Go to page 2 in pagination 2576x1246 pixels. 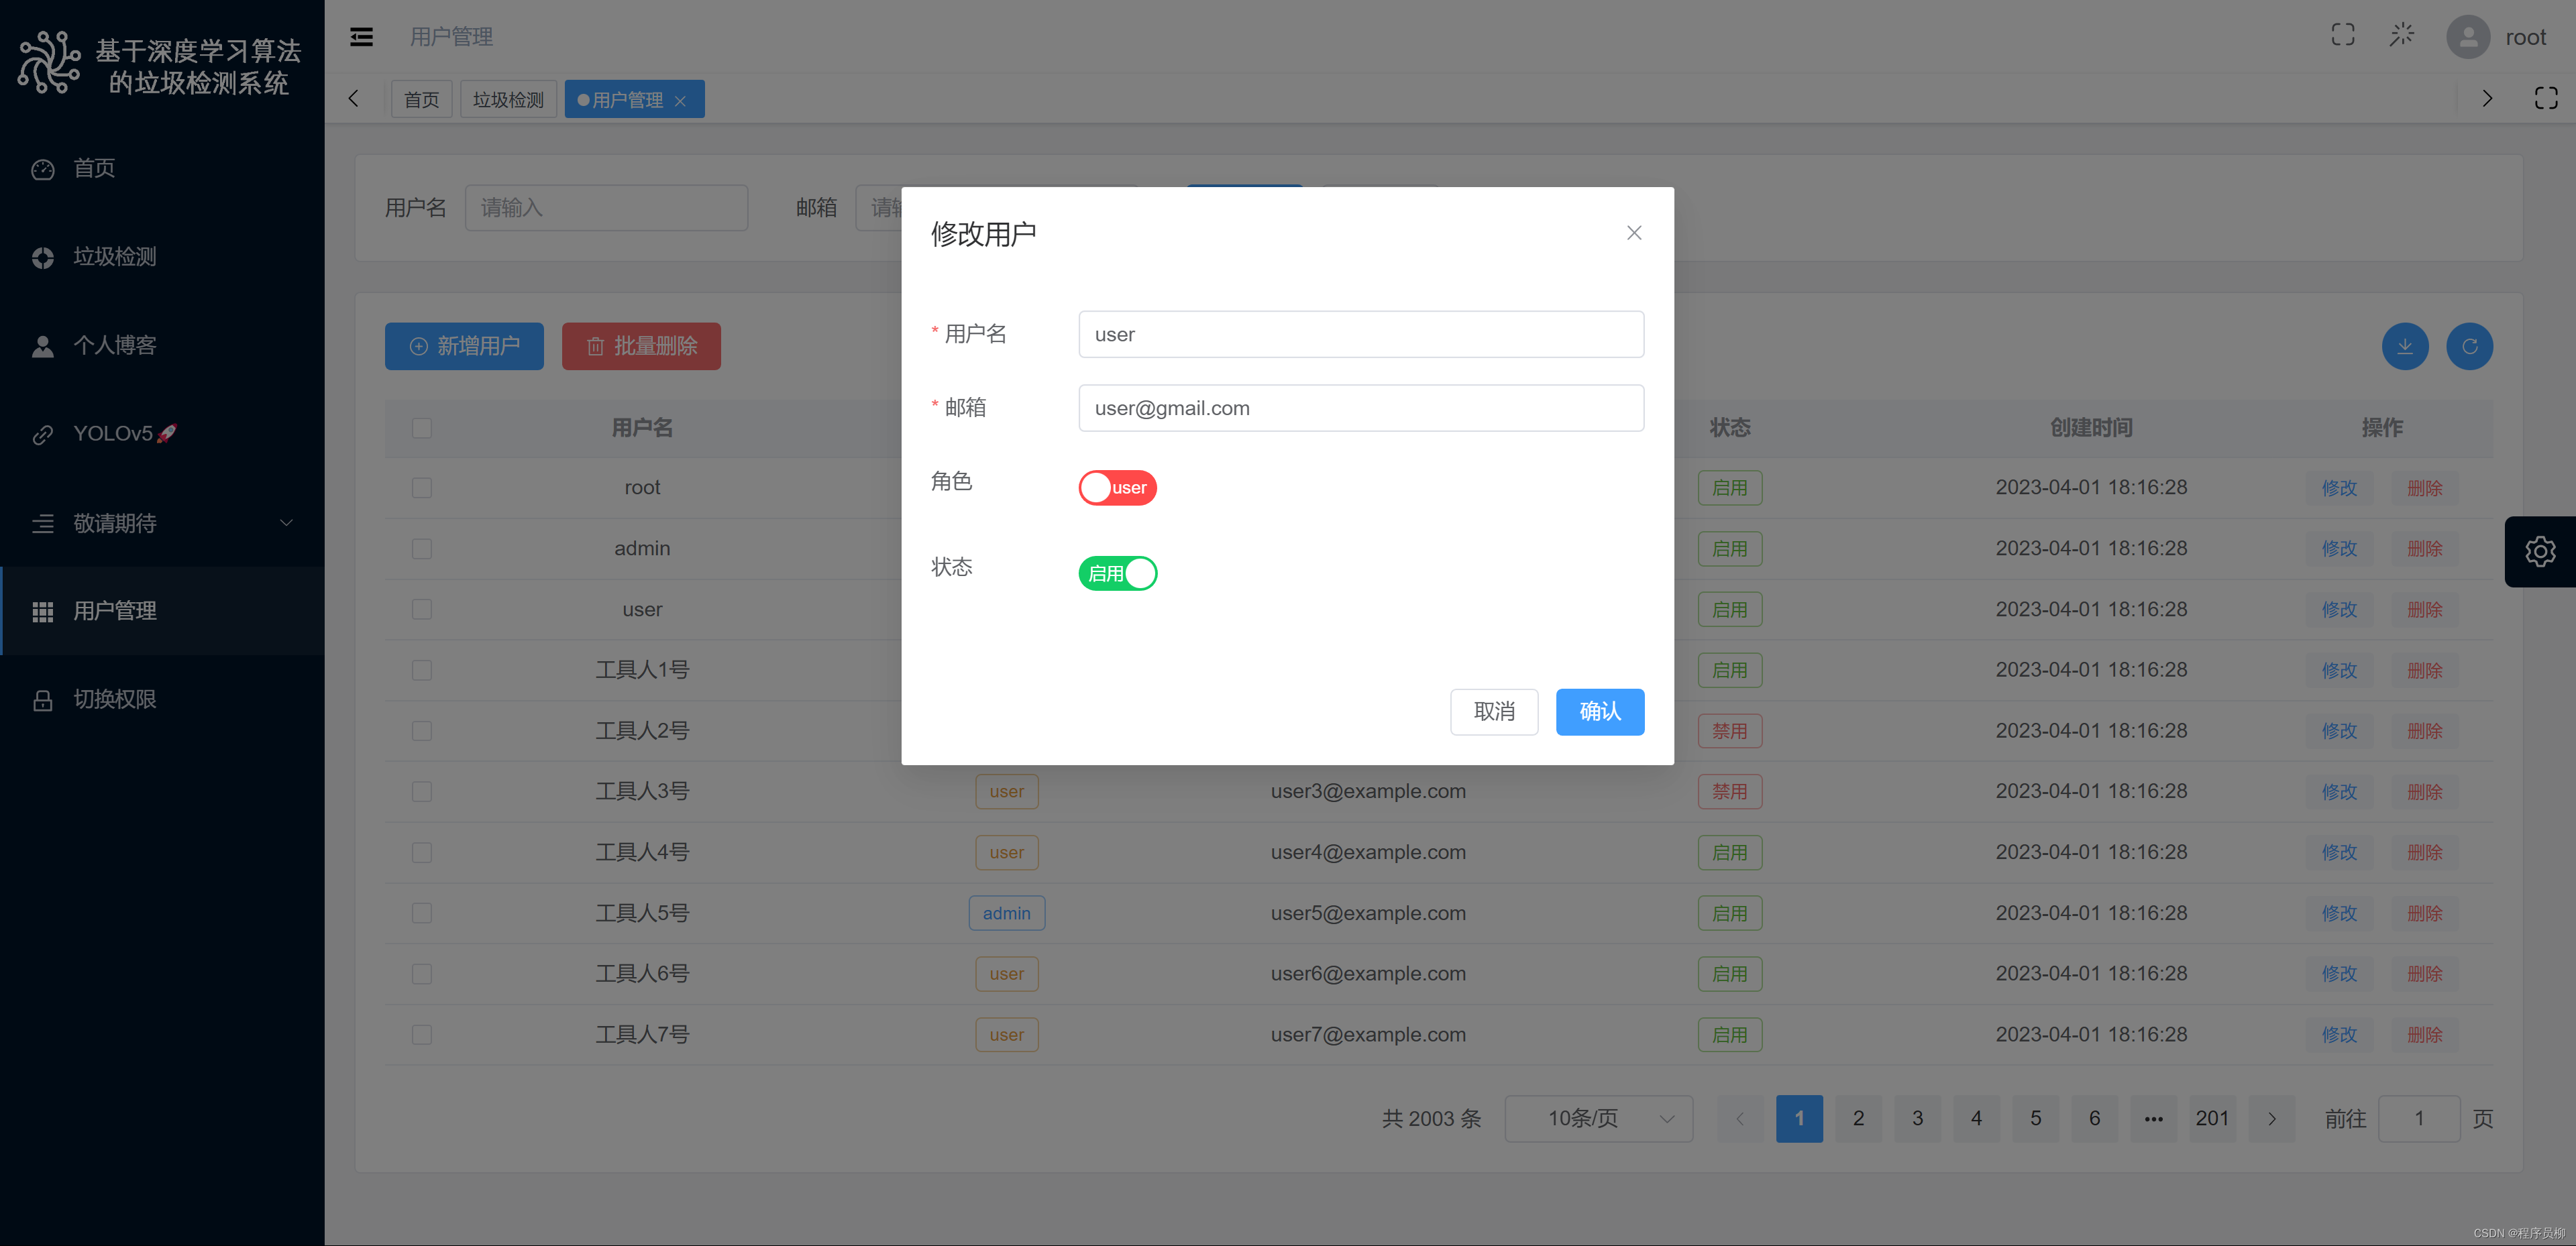coord(1858,1118)
